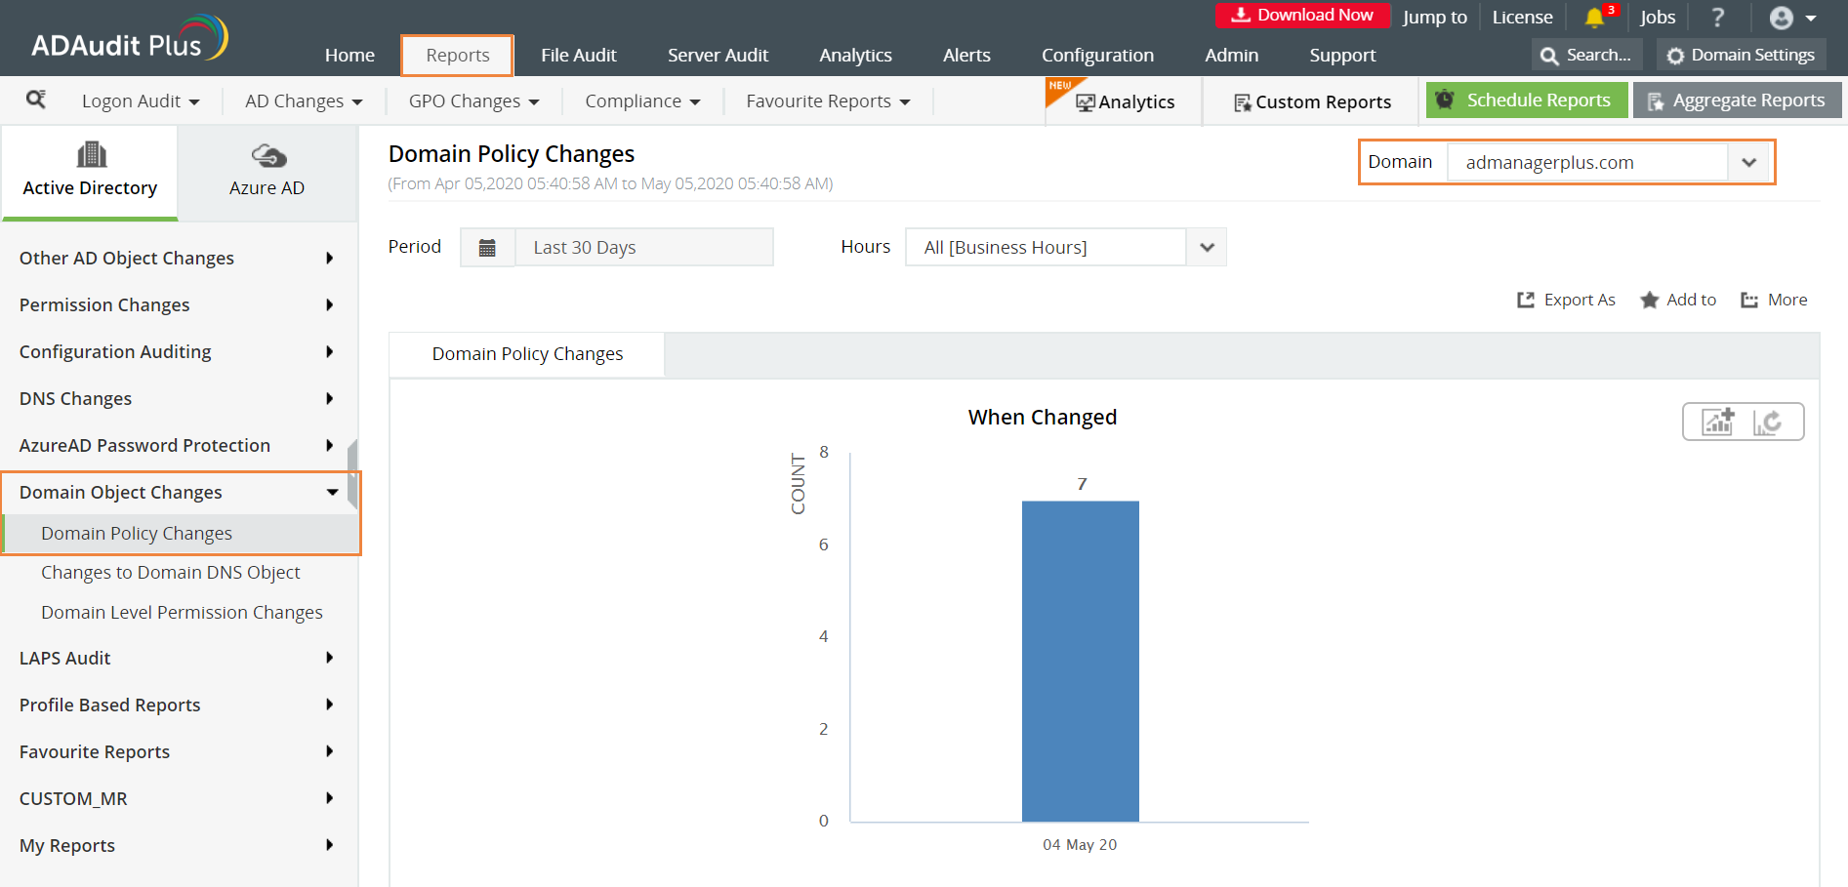Image resolution: width=1848 pixels, height=887 pixels.
Task: Open the Jump to link
Action: (1435, 17)
